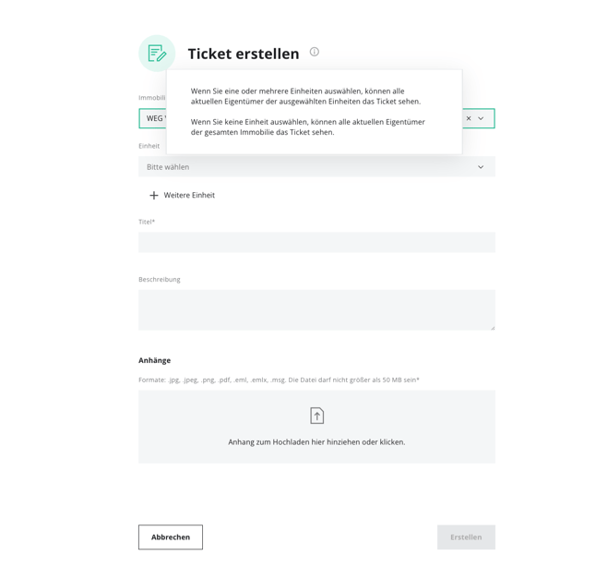
Task: Grab the Beschreibung textarea resize handle
Action: [493, 327]
